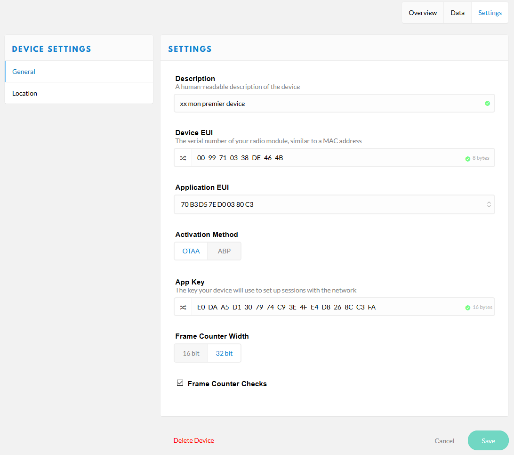The width and height of the screenshot is (514, 455).
Task: Select General in Device Settings sidebar
Action: click(79, 72)
